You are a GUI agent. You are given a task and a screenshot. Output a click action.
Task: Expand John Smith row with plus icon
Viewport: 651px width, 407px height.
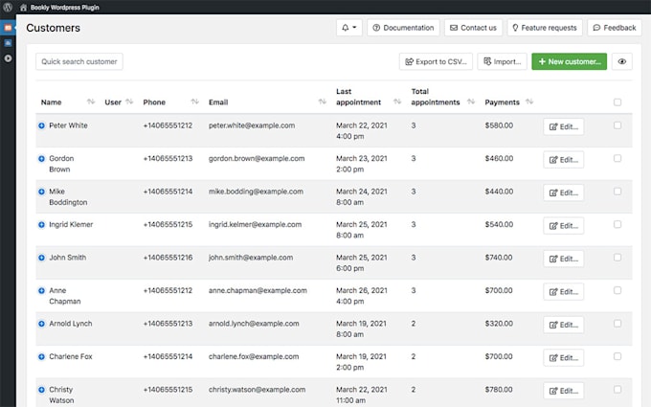pyautogui.click(x=41, y=258)
